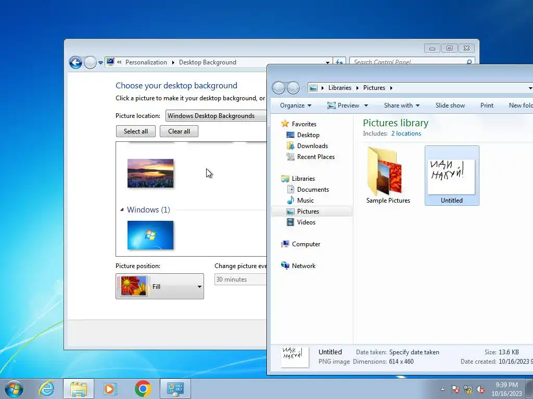Expand arrow after Pictures in breadcrumb
Viewport: 533px width, 399px height.
pos(391,88)
